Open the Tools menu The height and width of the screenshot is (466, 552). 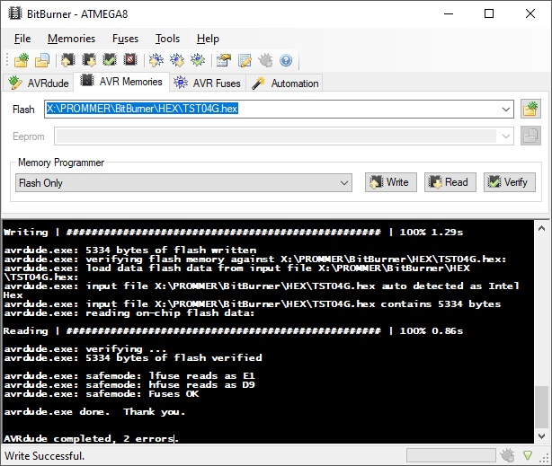pyautogui.click(x=167, y=39)
